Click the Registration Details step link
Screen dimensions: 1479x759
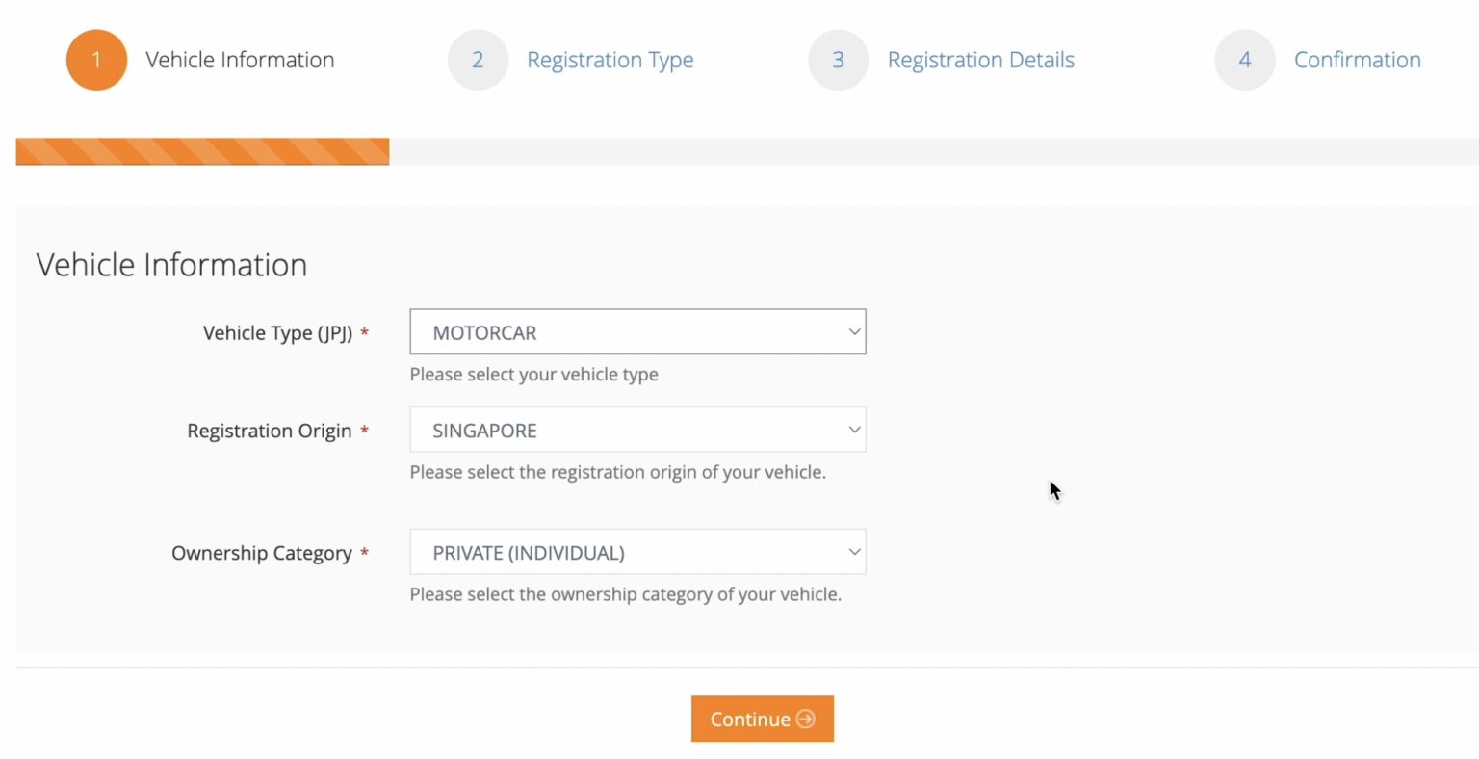[x=980, y=59]
